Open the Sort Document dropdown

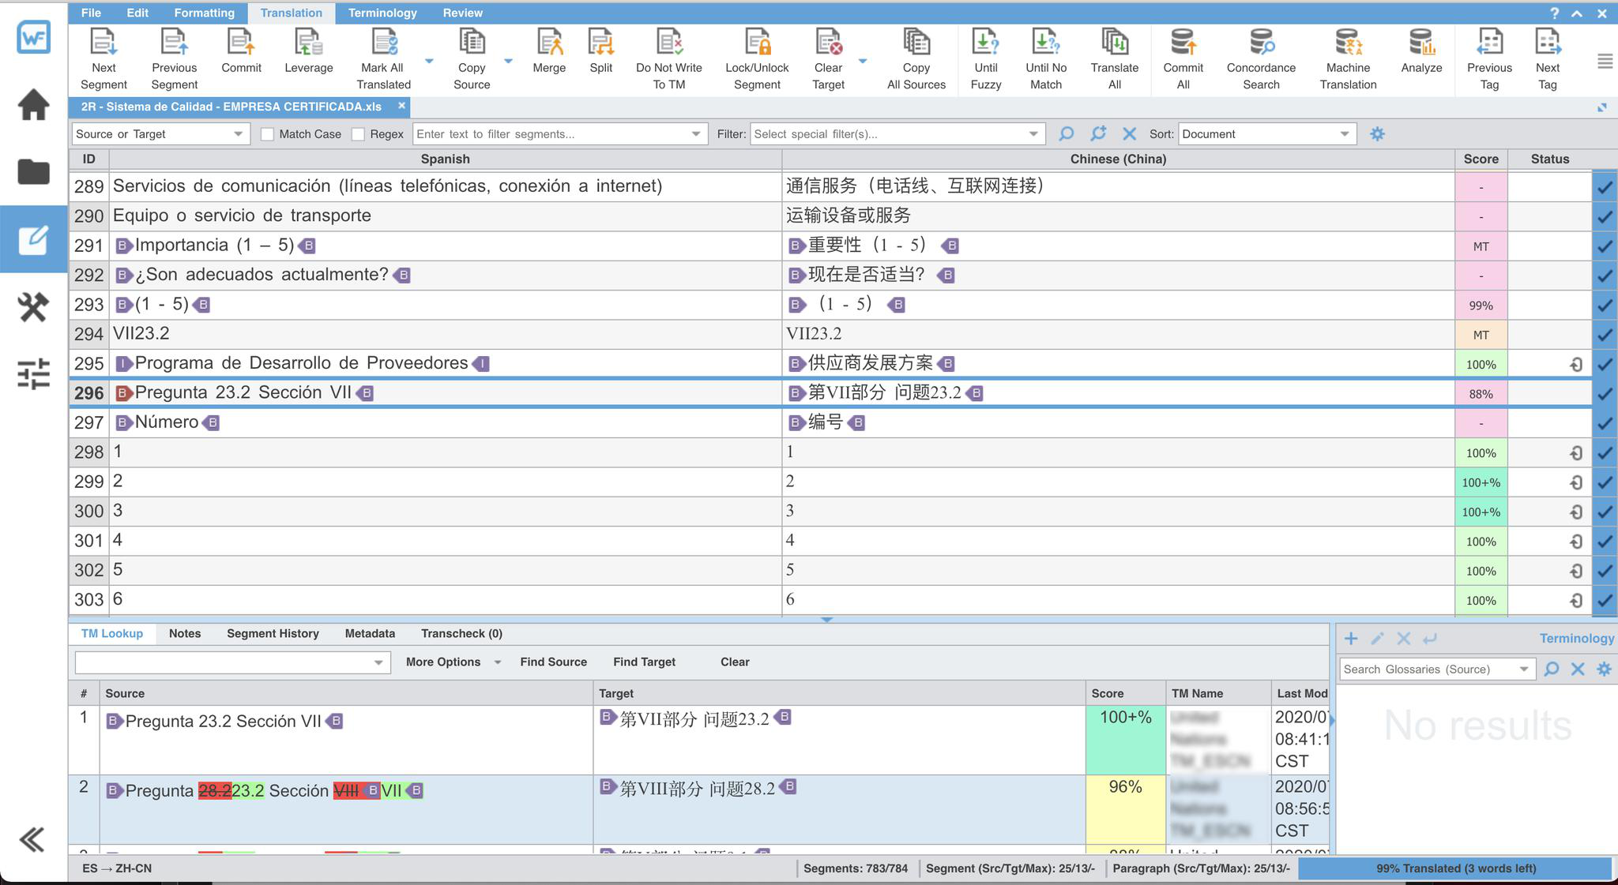click(x=1267, y=134)
